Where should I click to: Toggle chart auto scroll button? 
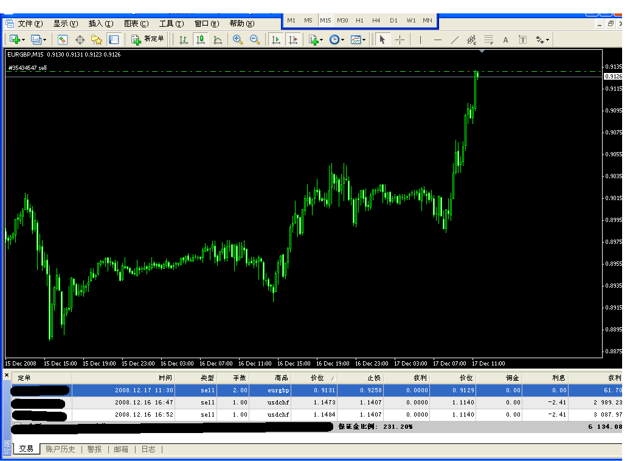click(276, 40)
